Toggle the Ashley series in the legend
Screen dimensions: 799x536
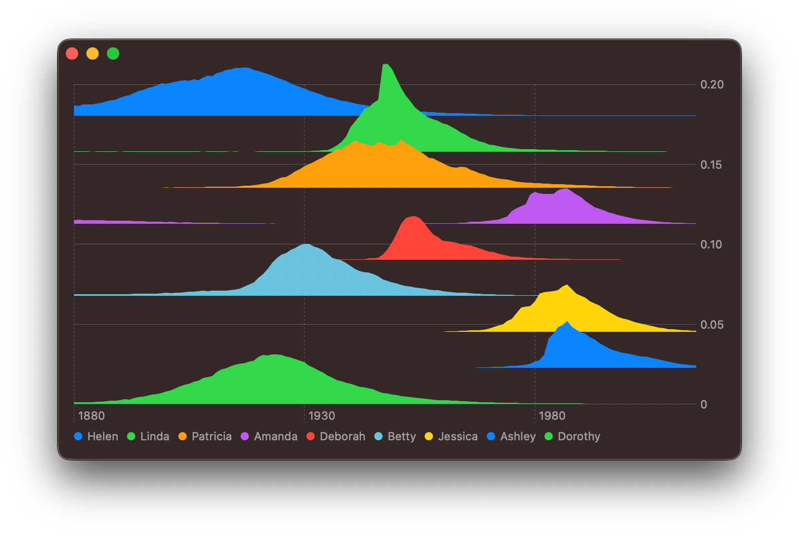[x=517, y=436]
